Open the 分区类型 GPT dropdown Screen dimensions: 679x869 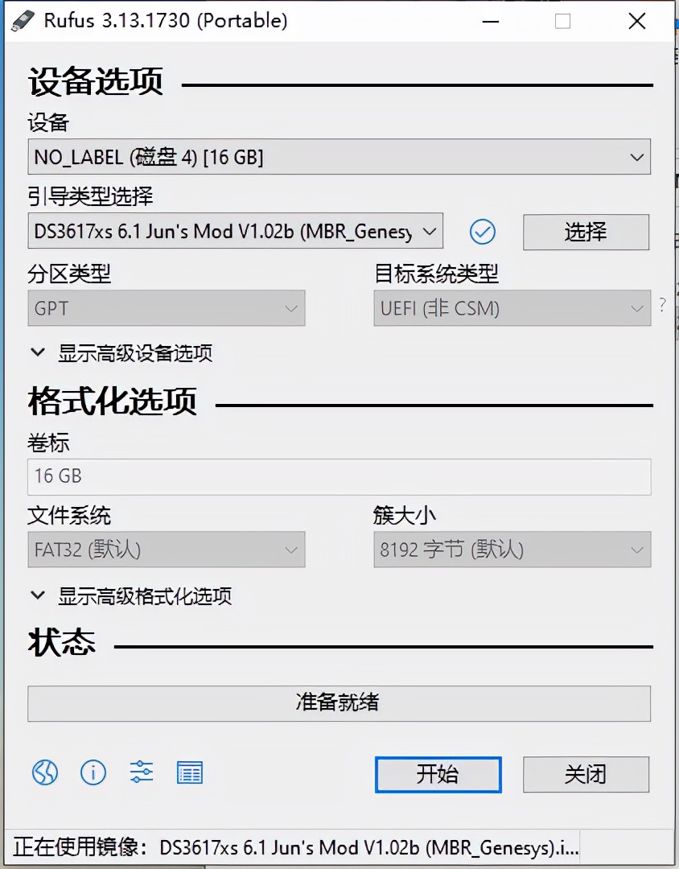tap(166, 308)
